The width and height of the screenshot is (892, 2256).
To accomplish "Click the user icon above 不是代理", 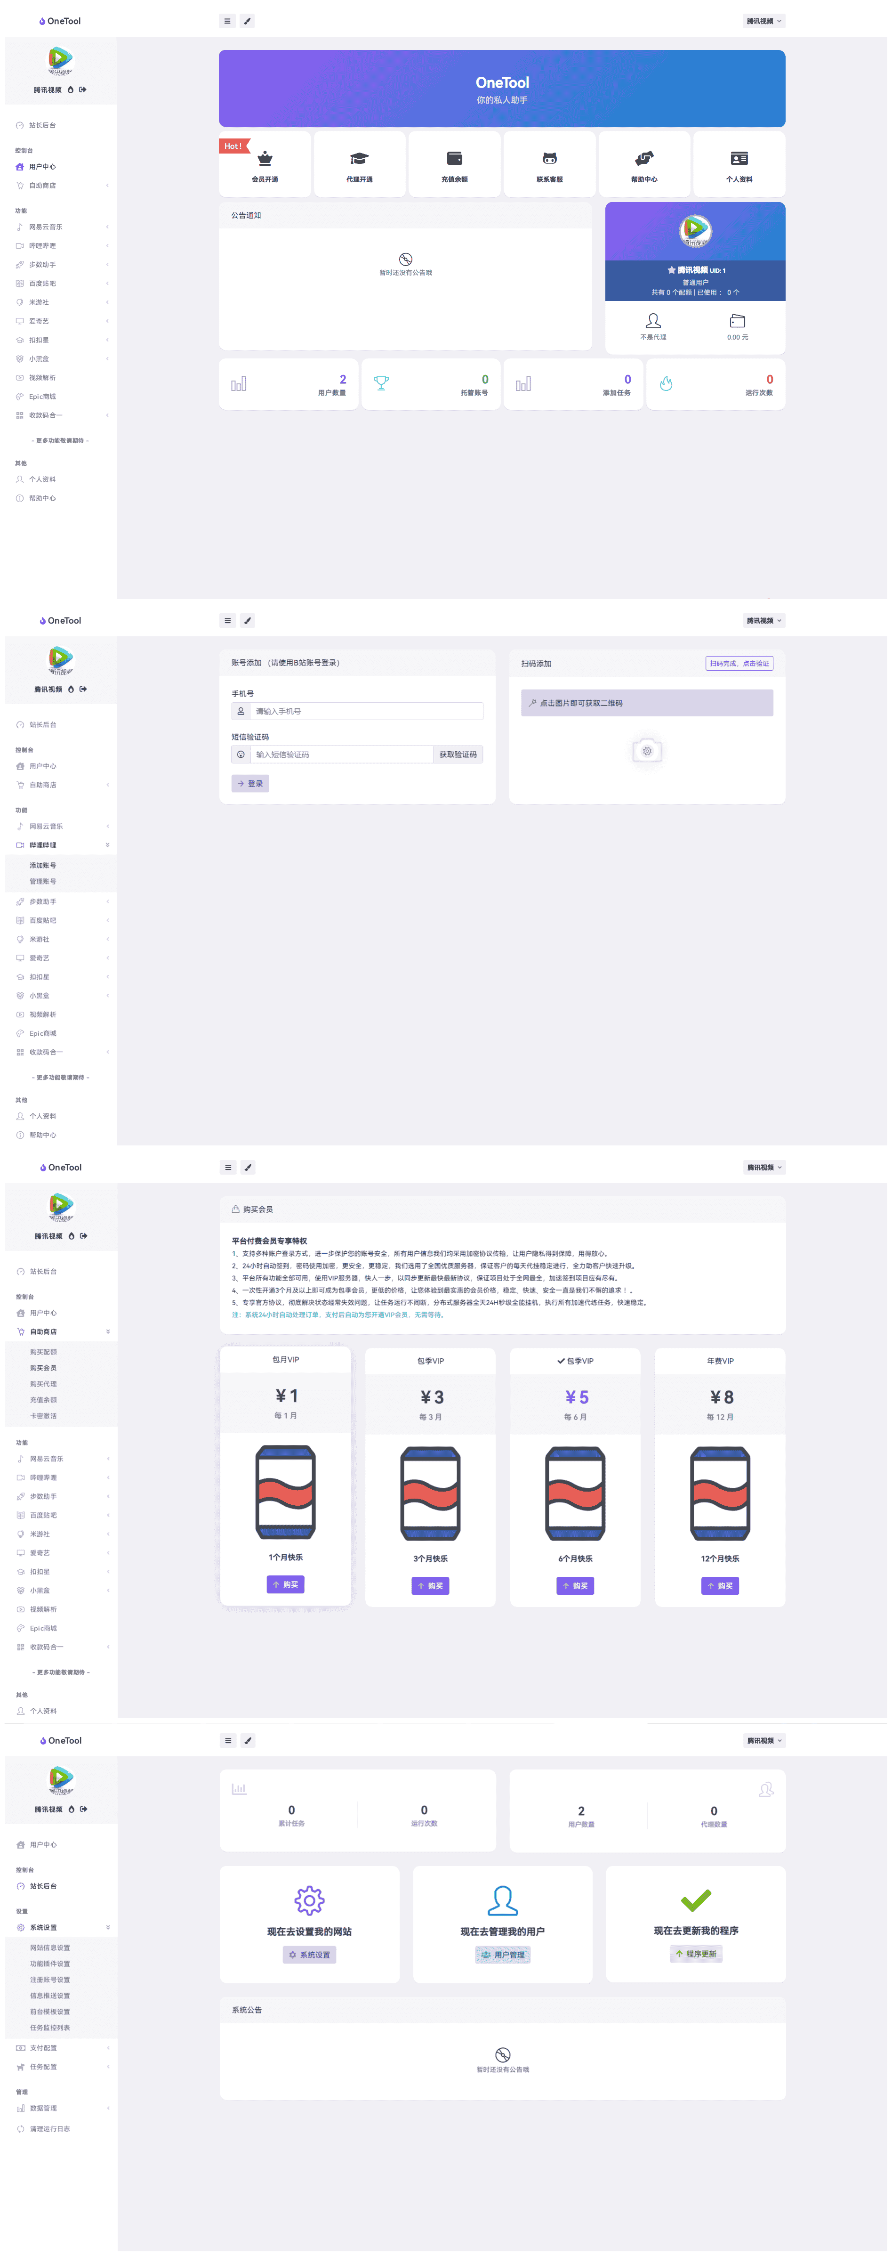I will click(x=652, y=321).
